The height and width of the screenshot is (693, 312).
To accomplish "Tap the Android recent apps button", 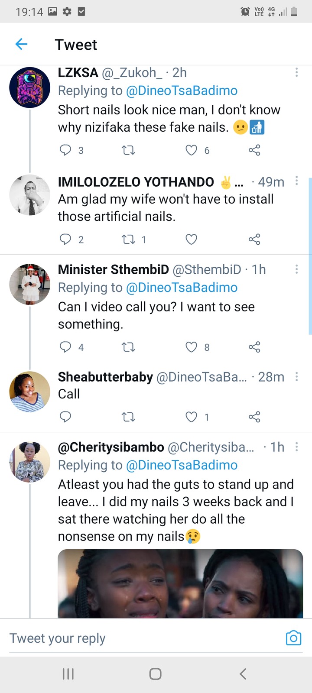I will click(x=68, y=674).
